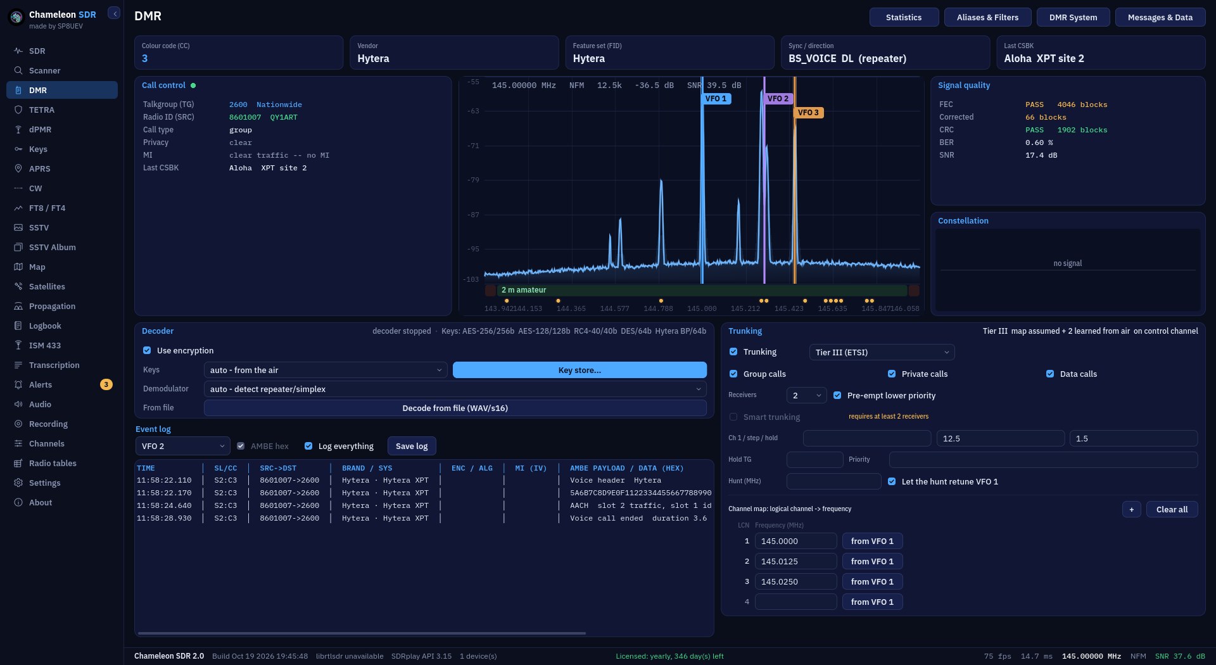Click the Audio speaker icon

[18, 404]
